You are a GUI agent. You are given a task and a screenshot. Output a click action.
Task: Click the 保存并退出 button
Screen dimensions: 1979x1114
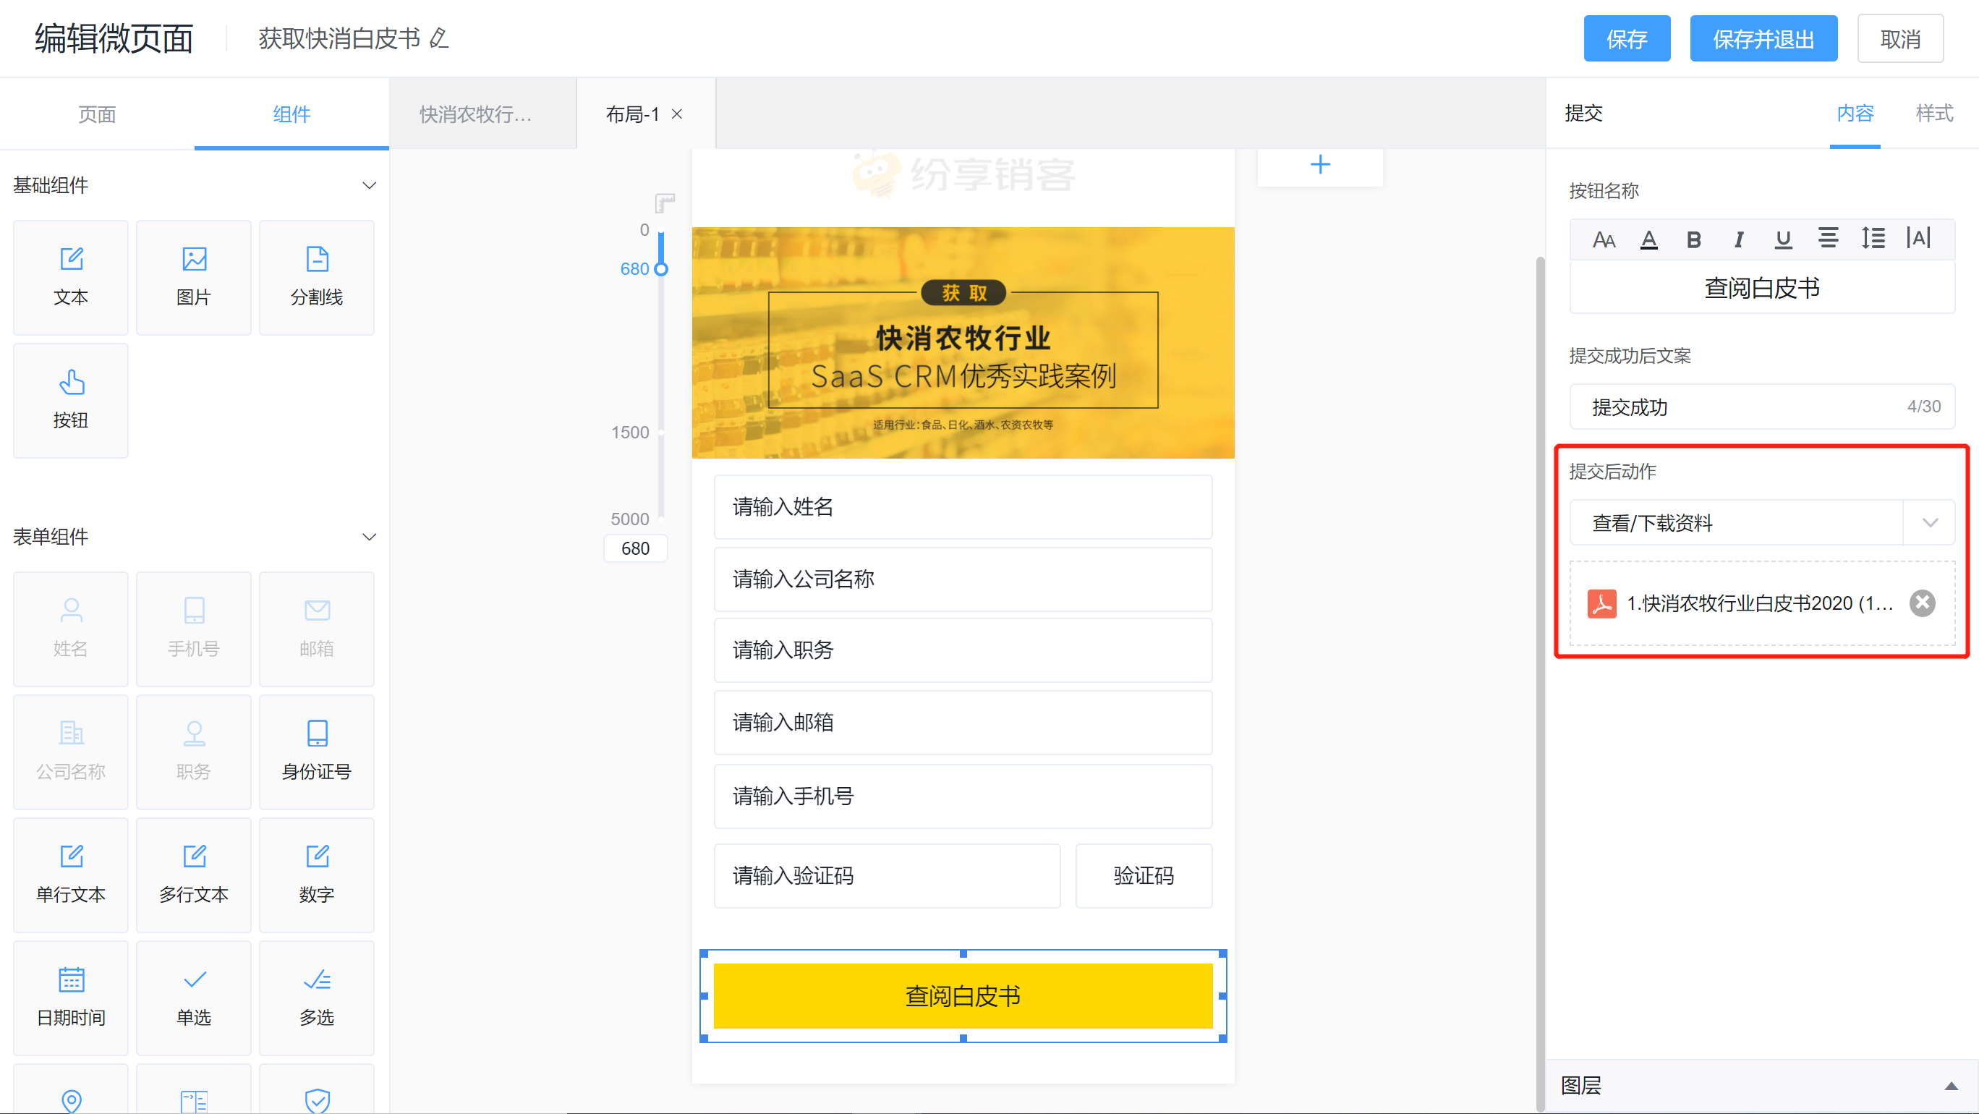tap(1763, 38)
